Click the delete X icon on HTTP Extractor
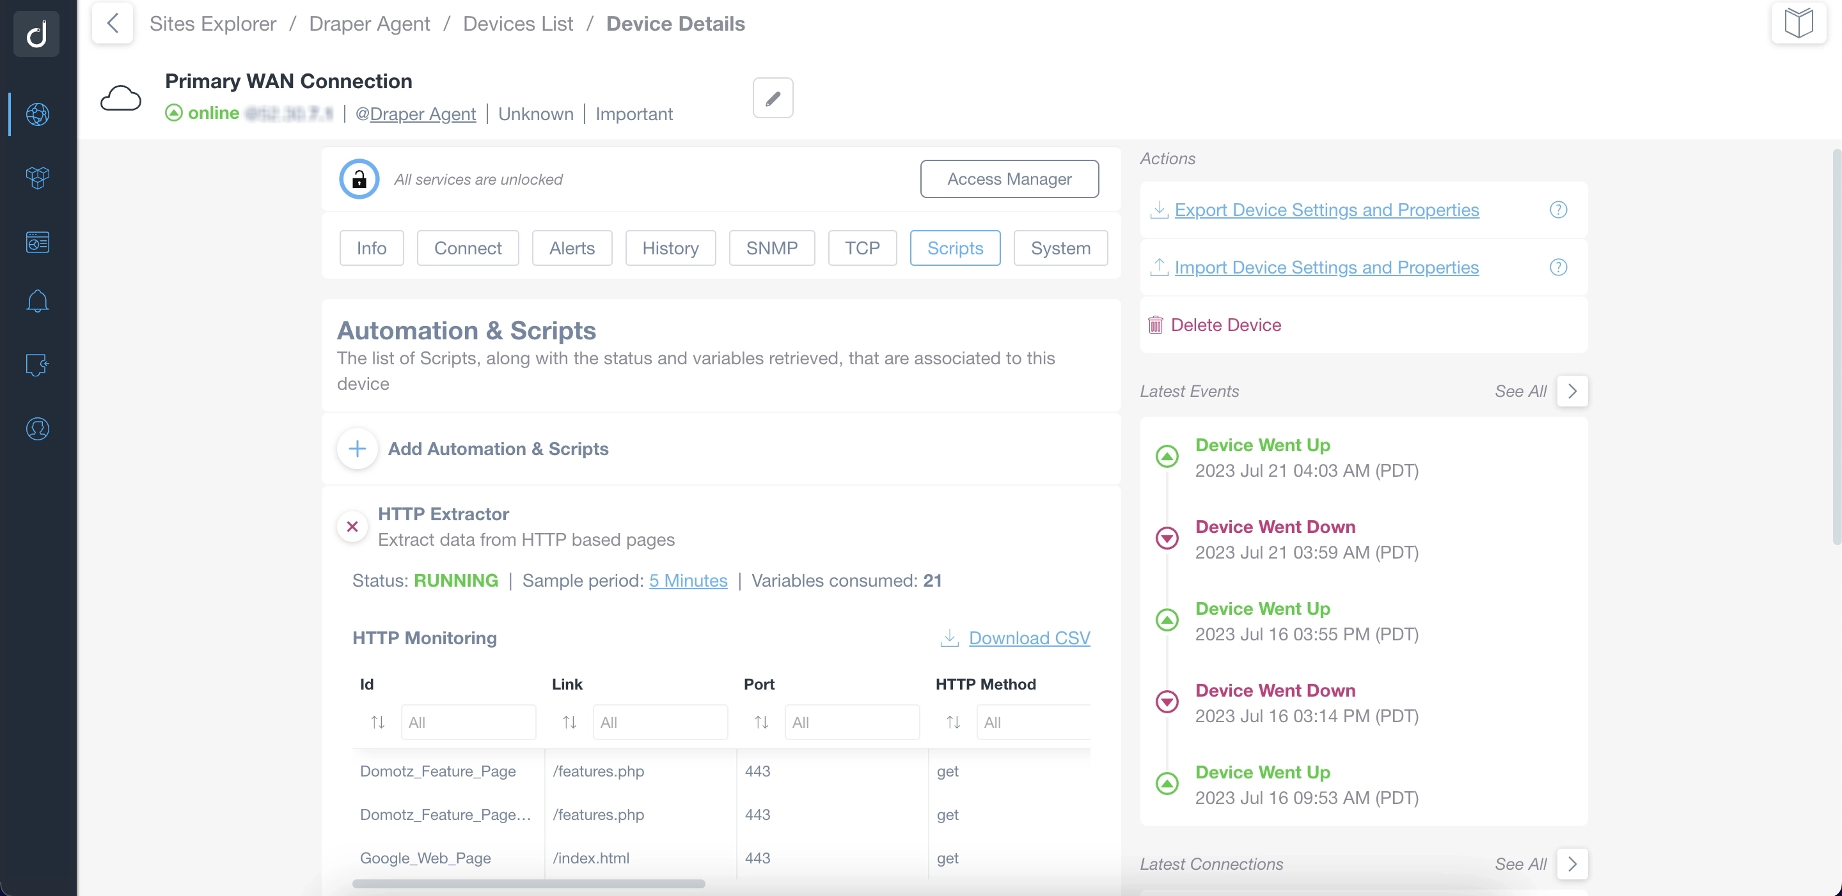Screen dimensions: 1842x896 [354, 526]
